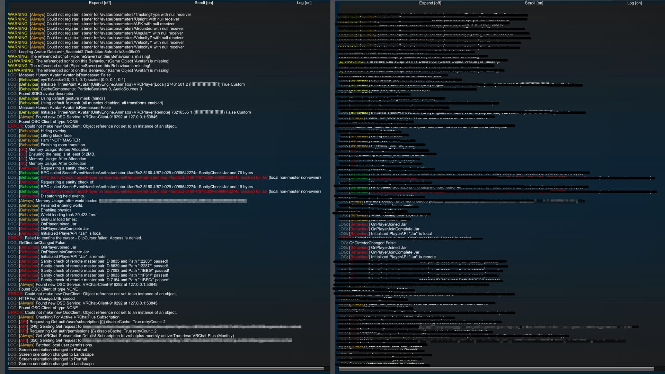Viewport: 665px width, 374px height.
Task: Click Initialized PlayerAPI "Jar" is remote, right panel
Action: (403, 257)
